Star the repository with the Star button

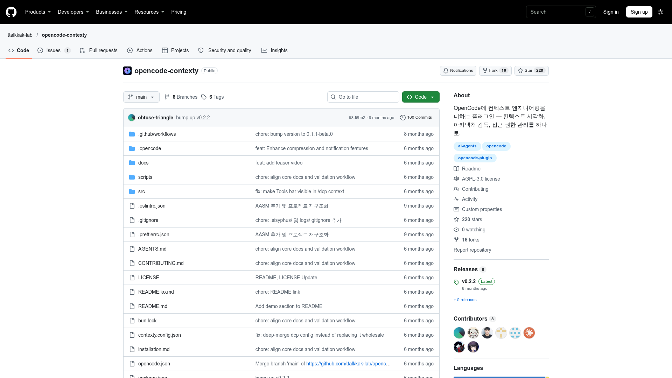(x=531, y=71)
